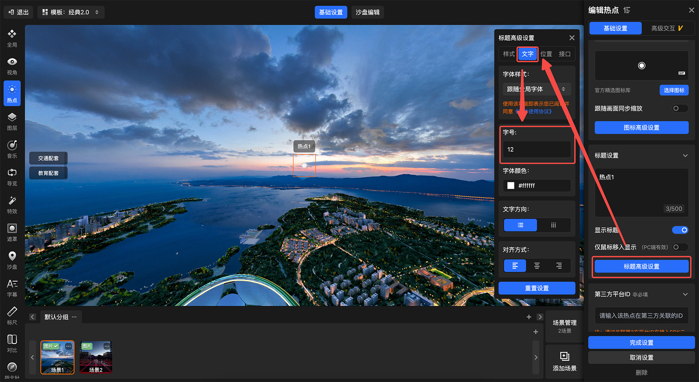This screenshot has width=699, height=382.
Task: Open the 模板 经典2.0 template dropdown
Action: point(71,12)
